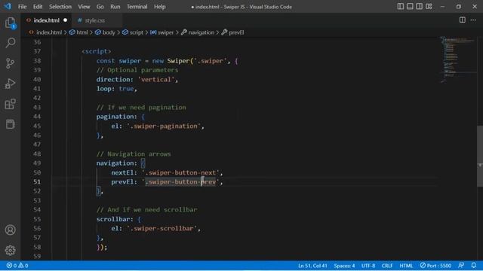Open the Terminal menu
483x271 pixels.
[x=137, y=7]
